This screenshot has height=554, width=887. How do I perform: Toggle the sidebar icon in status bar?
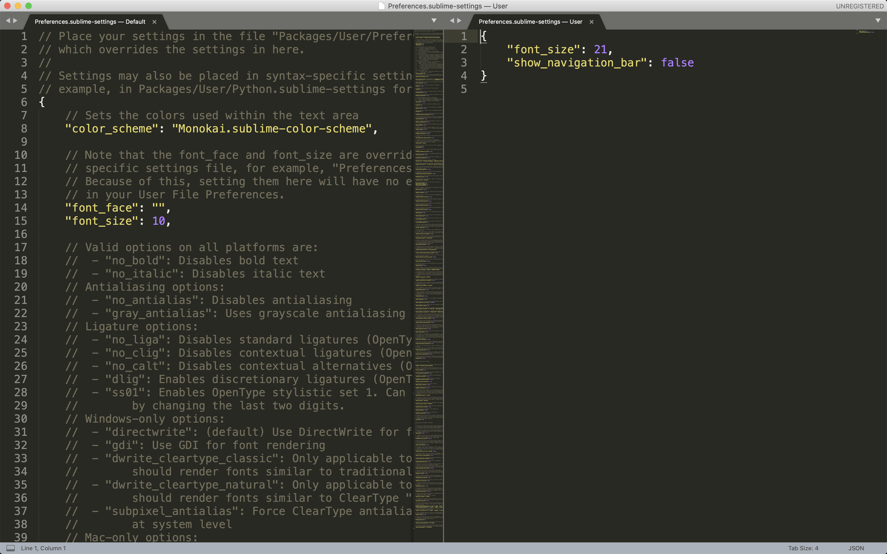11,548
